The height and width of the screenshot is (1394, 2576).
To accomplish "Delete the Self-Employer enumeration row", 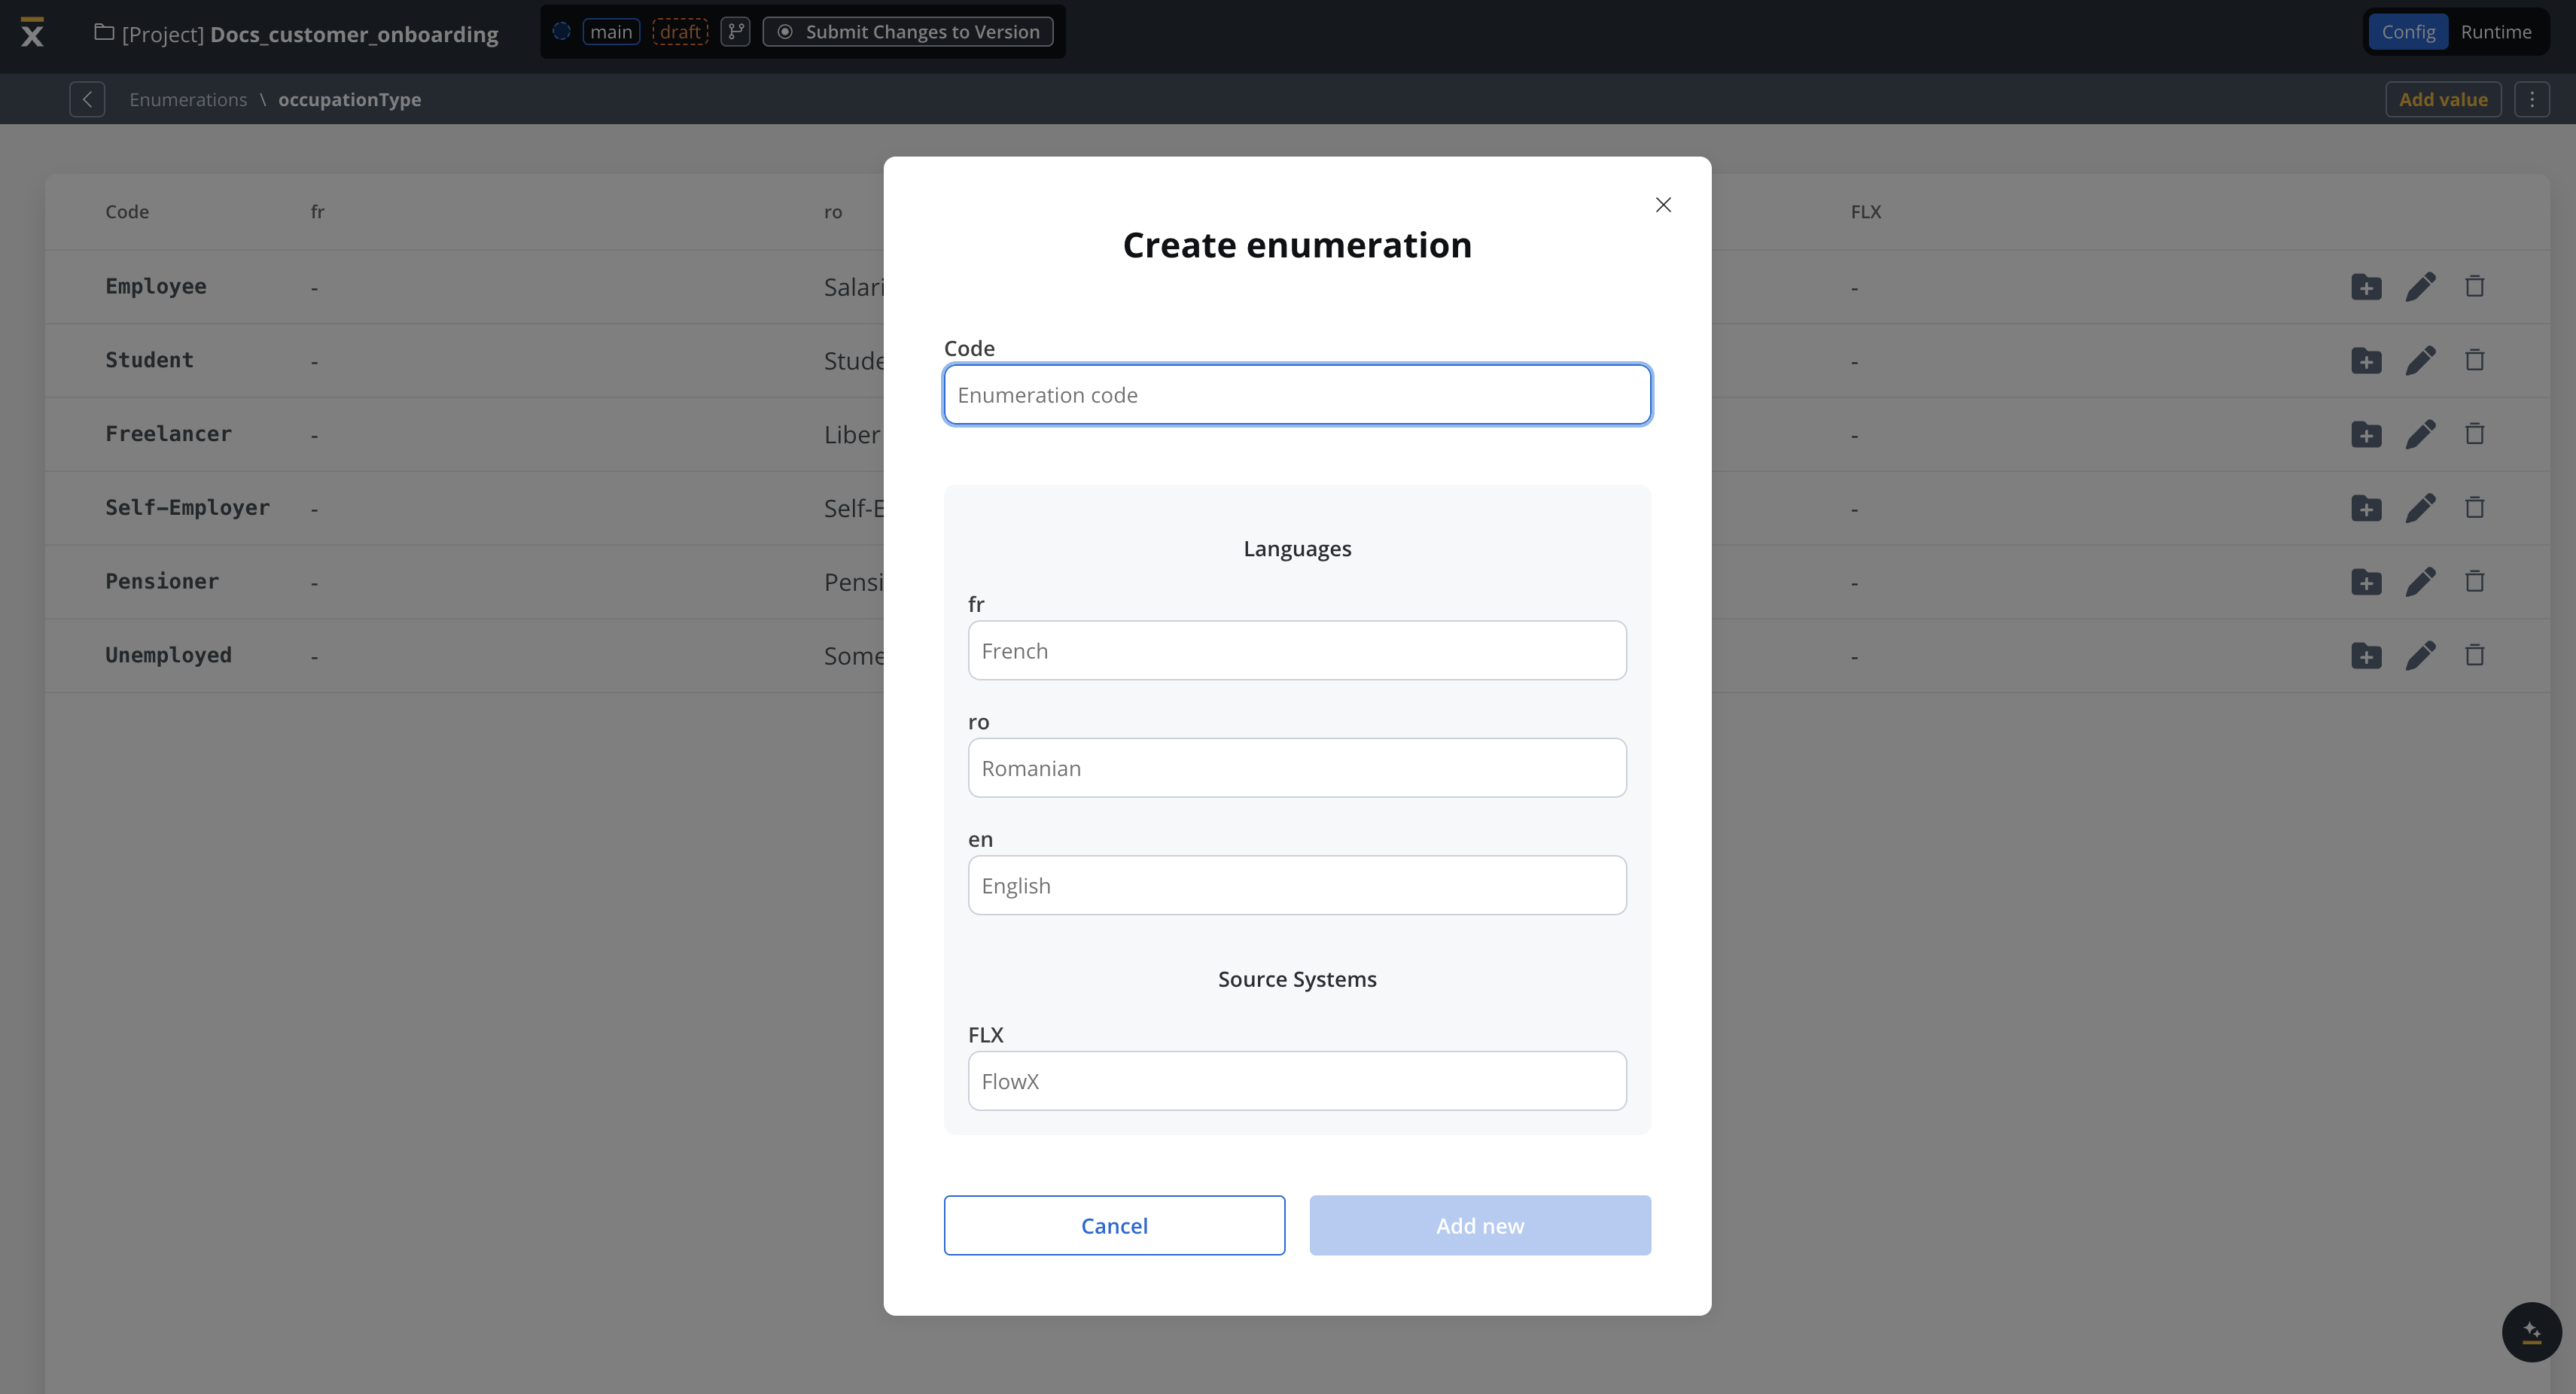I will [2475, 509].
